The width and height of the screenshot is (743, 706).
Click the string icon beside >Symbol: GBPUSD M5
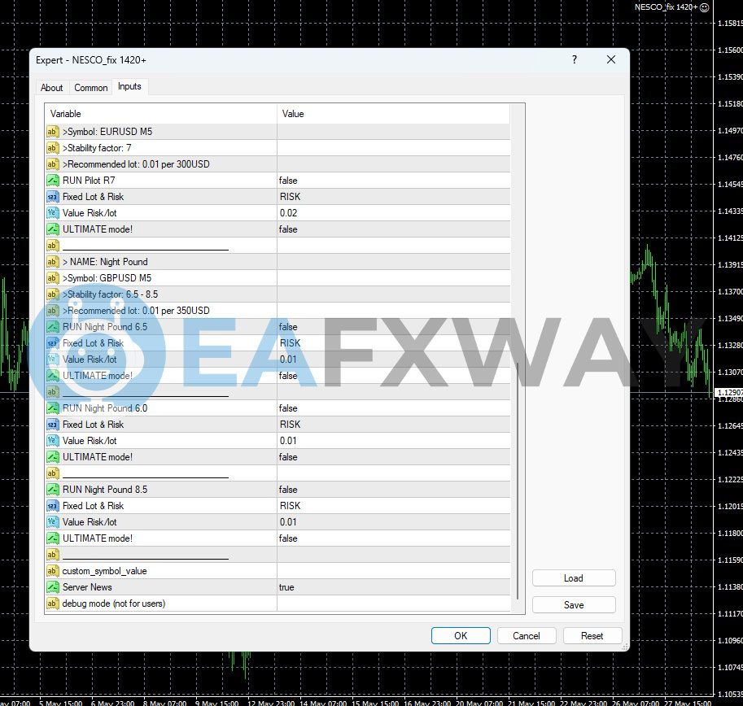point(53,278)
